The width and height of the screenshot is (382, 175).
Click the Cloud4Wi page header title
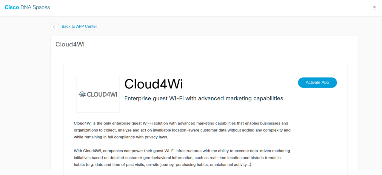point(70,44)
